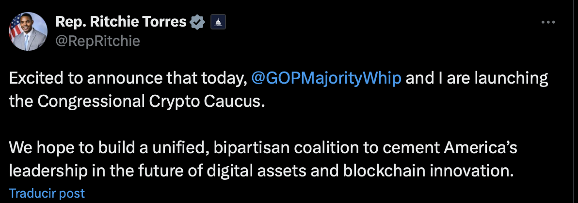Open Ritchie Torres profile picture avatar
Image resolution: width=578 pixels, height=203 pixels.
(x=28, y=31)
